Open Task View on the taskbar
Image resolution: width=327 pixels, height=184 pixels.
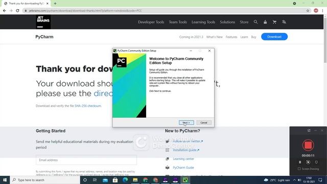pyautogui.click(x=95, y=180)
